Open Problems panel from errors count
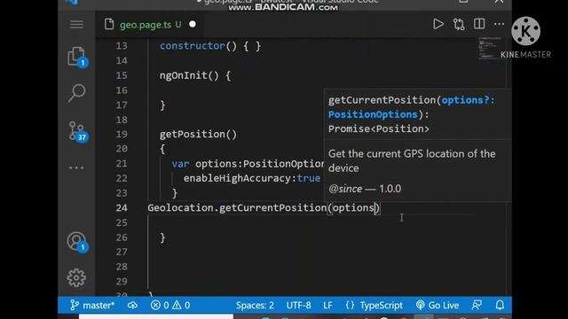The width and height of the screenshot is (568, 319). pyautogui.click(x=170, y=305)
